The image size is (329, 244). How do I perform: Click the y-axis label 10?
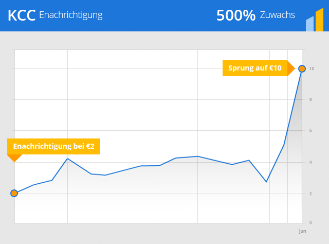point(312,68)
